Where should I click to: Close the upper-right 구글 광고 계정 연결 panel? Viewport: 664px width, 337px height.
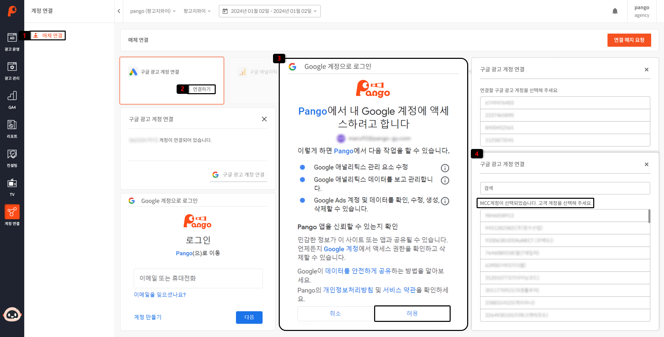click(646, 70)
